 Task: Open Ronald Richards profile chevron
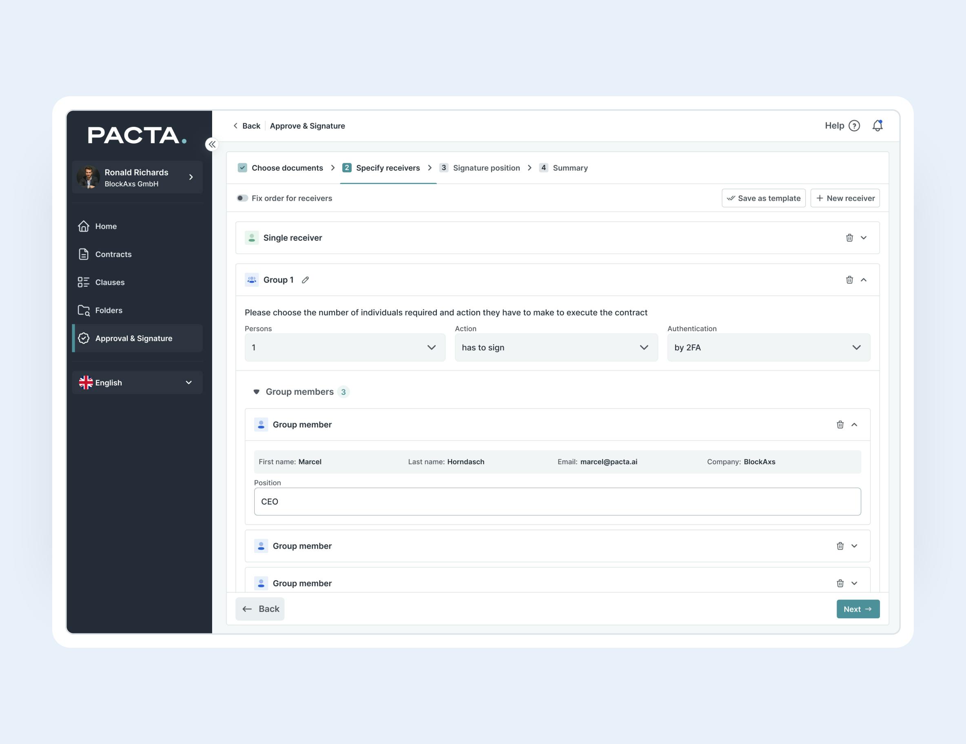[x=191, y=177]
